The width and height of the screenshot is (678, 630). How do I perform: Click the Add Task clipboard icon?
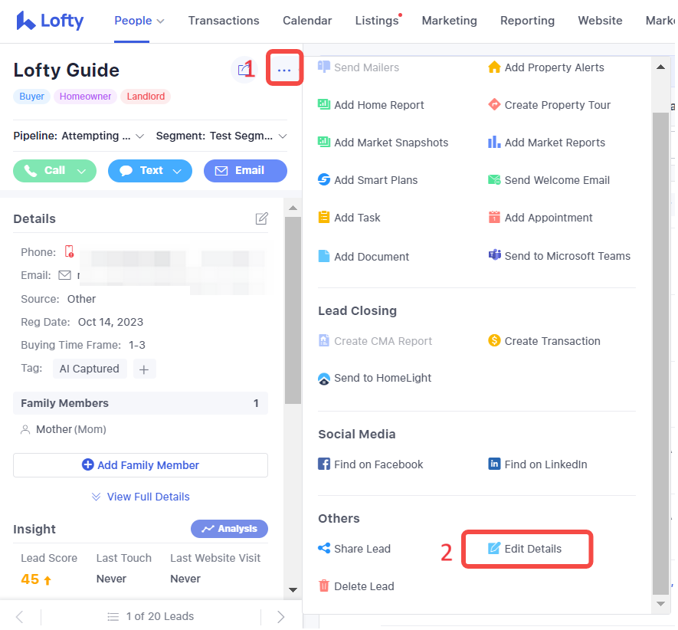click(324, 217)
